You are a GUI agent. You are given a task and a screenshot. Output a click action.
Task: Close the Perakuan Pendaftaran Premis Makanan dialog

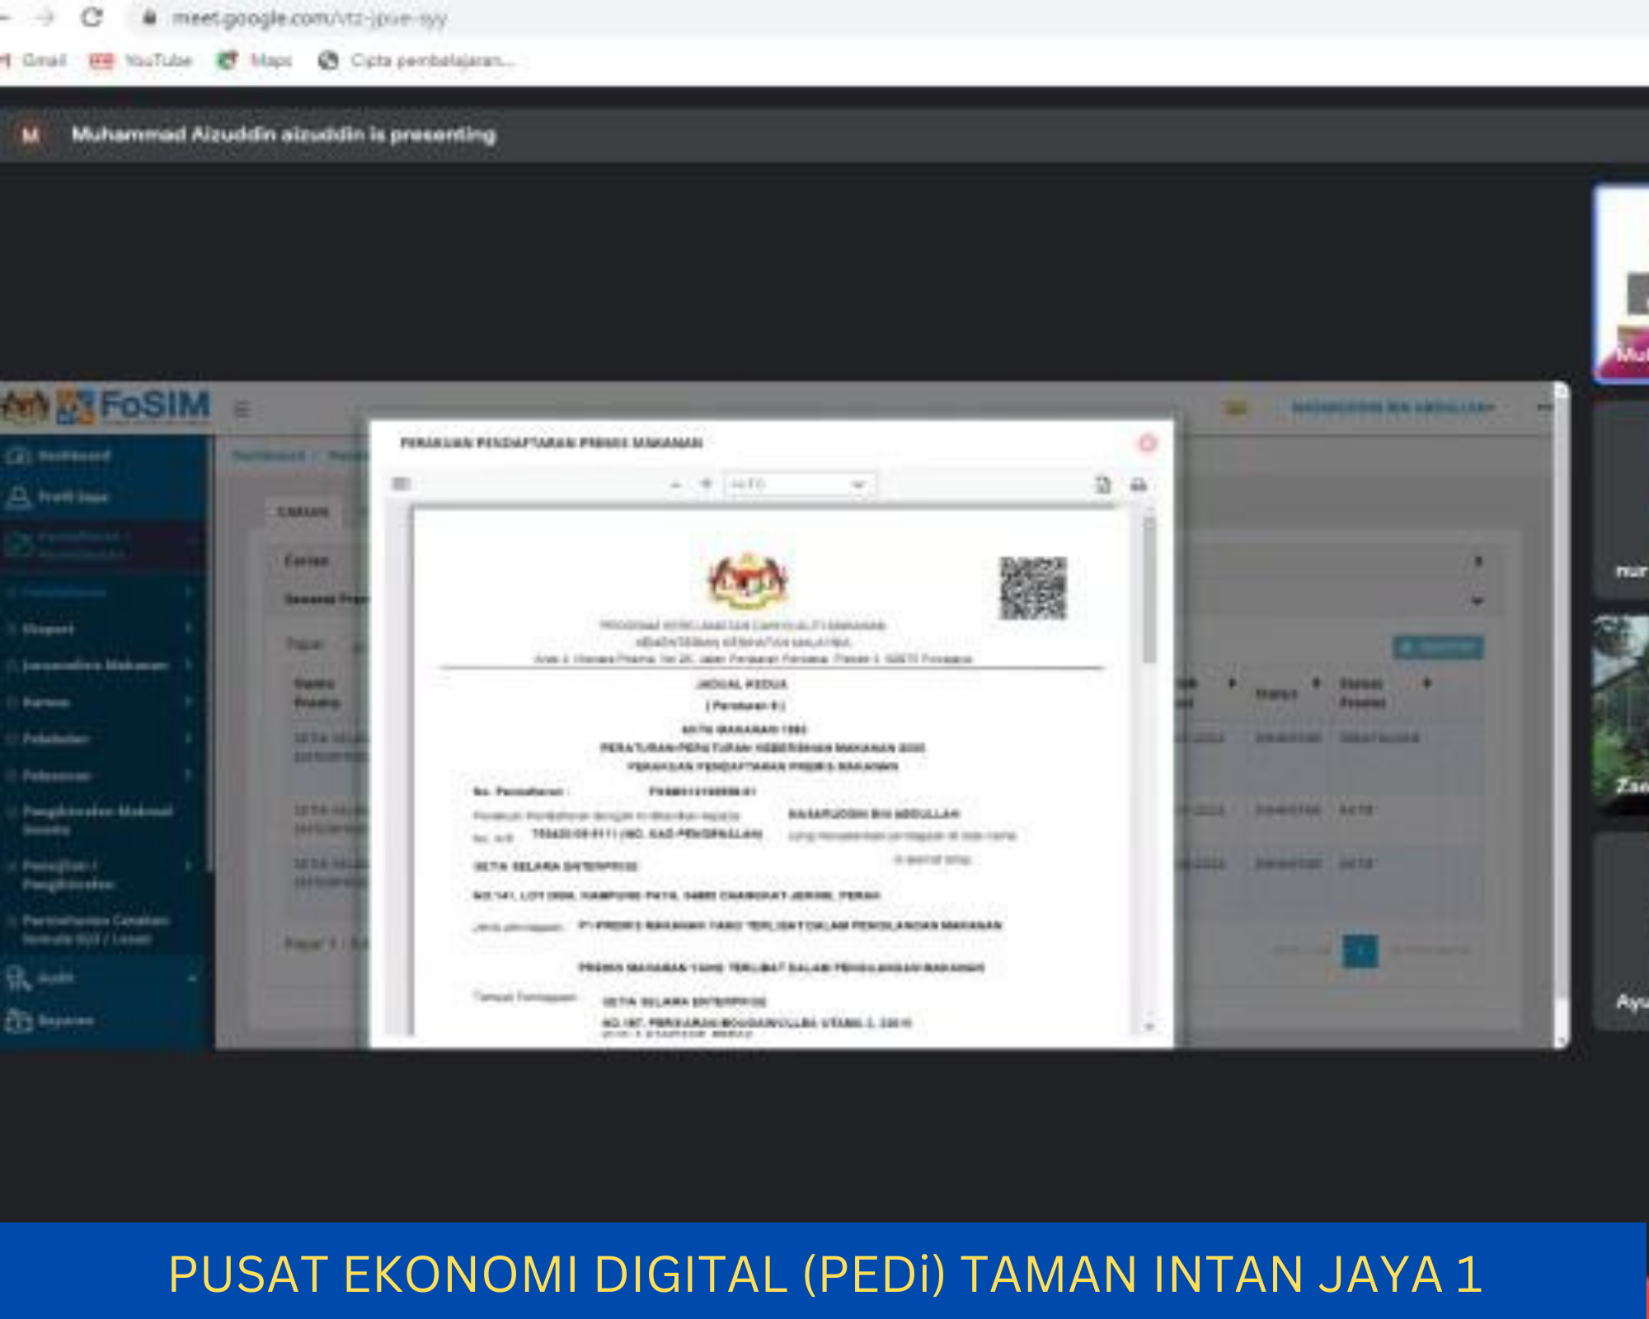click(x=1147, y=444)
